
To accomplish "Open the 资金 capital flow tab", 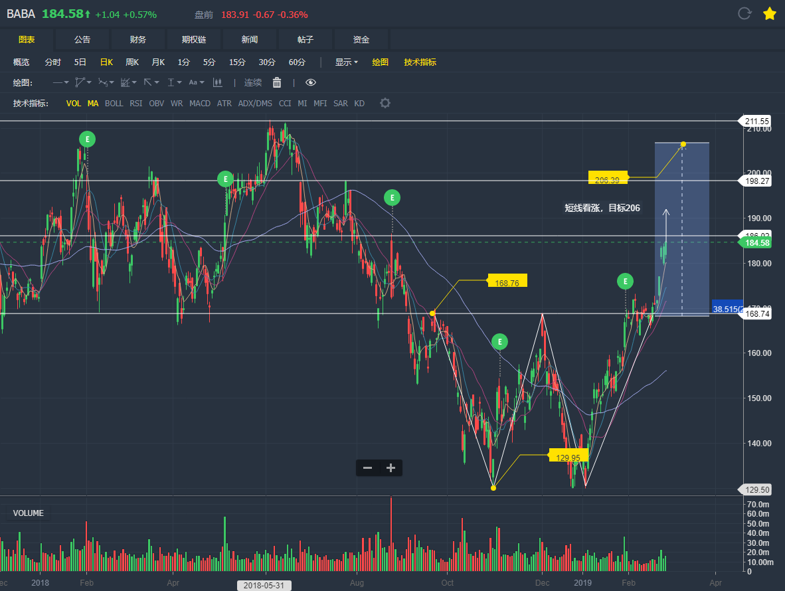I will pyautogui.click(x=361, y=40).
